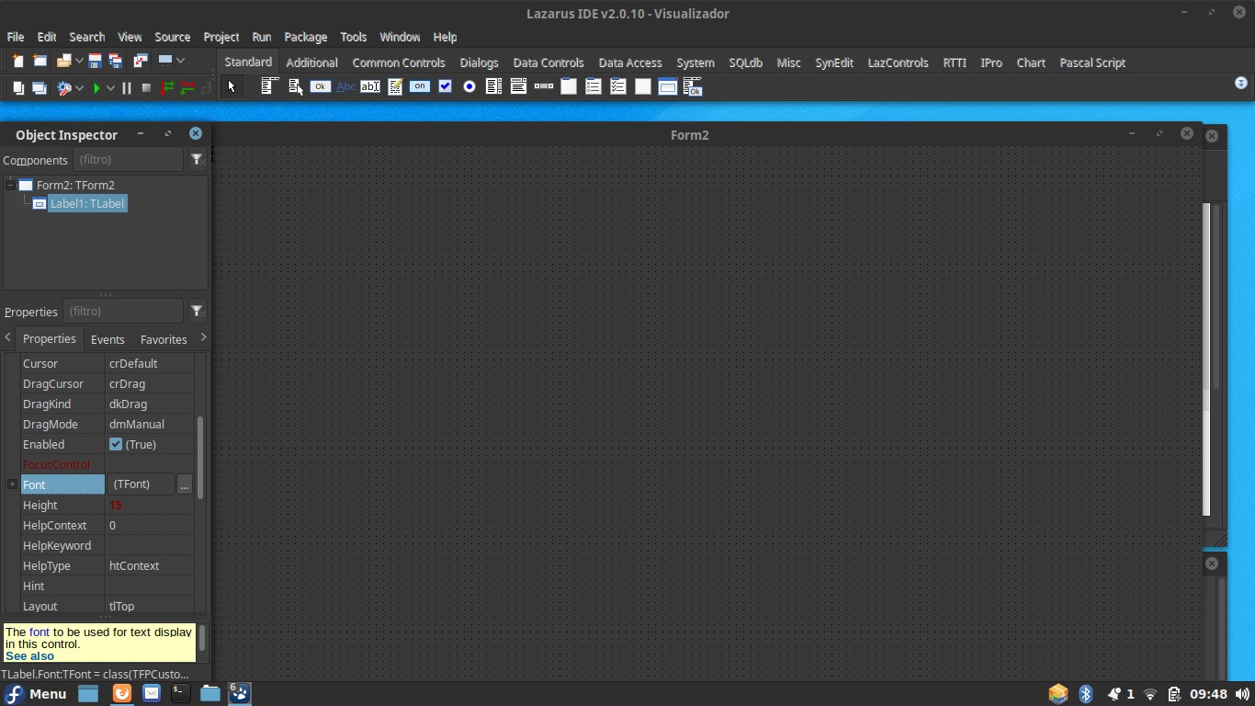Switch to the Events tab
This screenshot has height=706, width=1255.
click(107, 339)
